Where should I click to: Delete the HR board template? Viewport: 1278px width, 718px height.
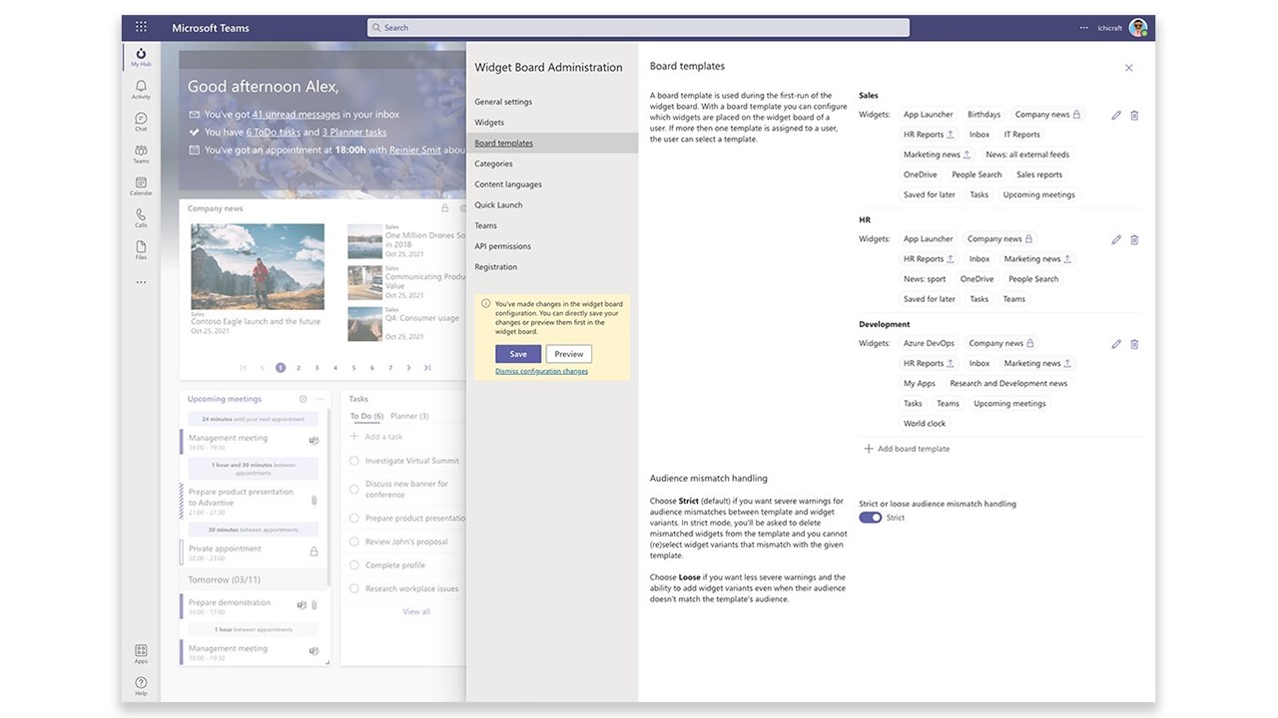pyautogui.click(x=1134, y=239)
